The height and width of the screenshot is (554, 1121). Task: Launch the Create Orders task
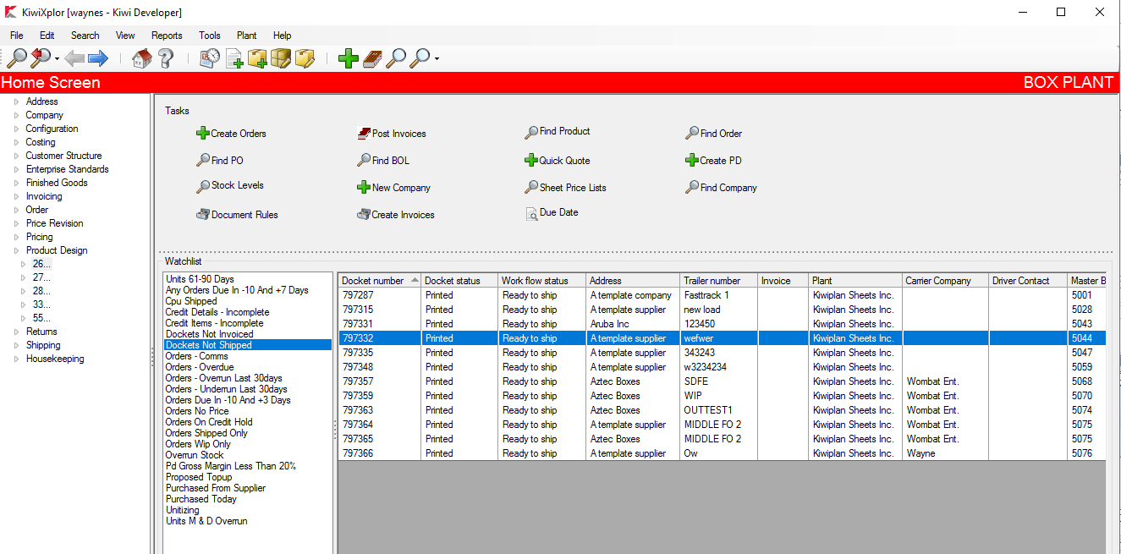231,134
